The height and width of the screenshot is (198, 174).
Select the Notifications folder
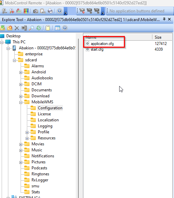point(43,156)
